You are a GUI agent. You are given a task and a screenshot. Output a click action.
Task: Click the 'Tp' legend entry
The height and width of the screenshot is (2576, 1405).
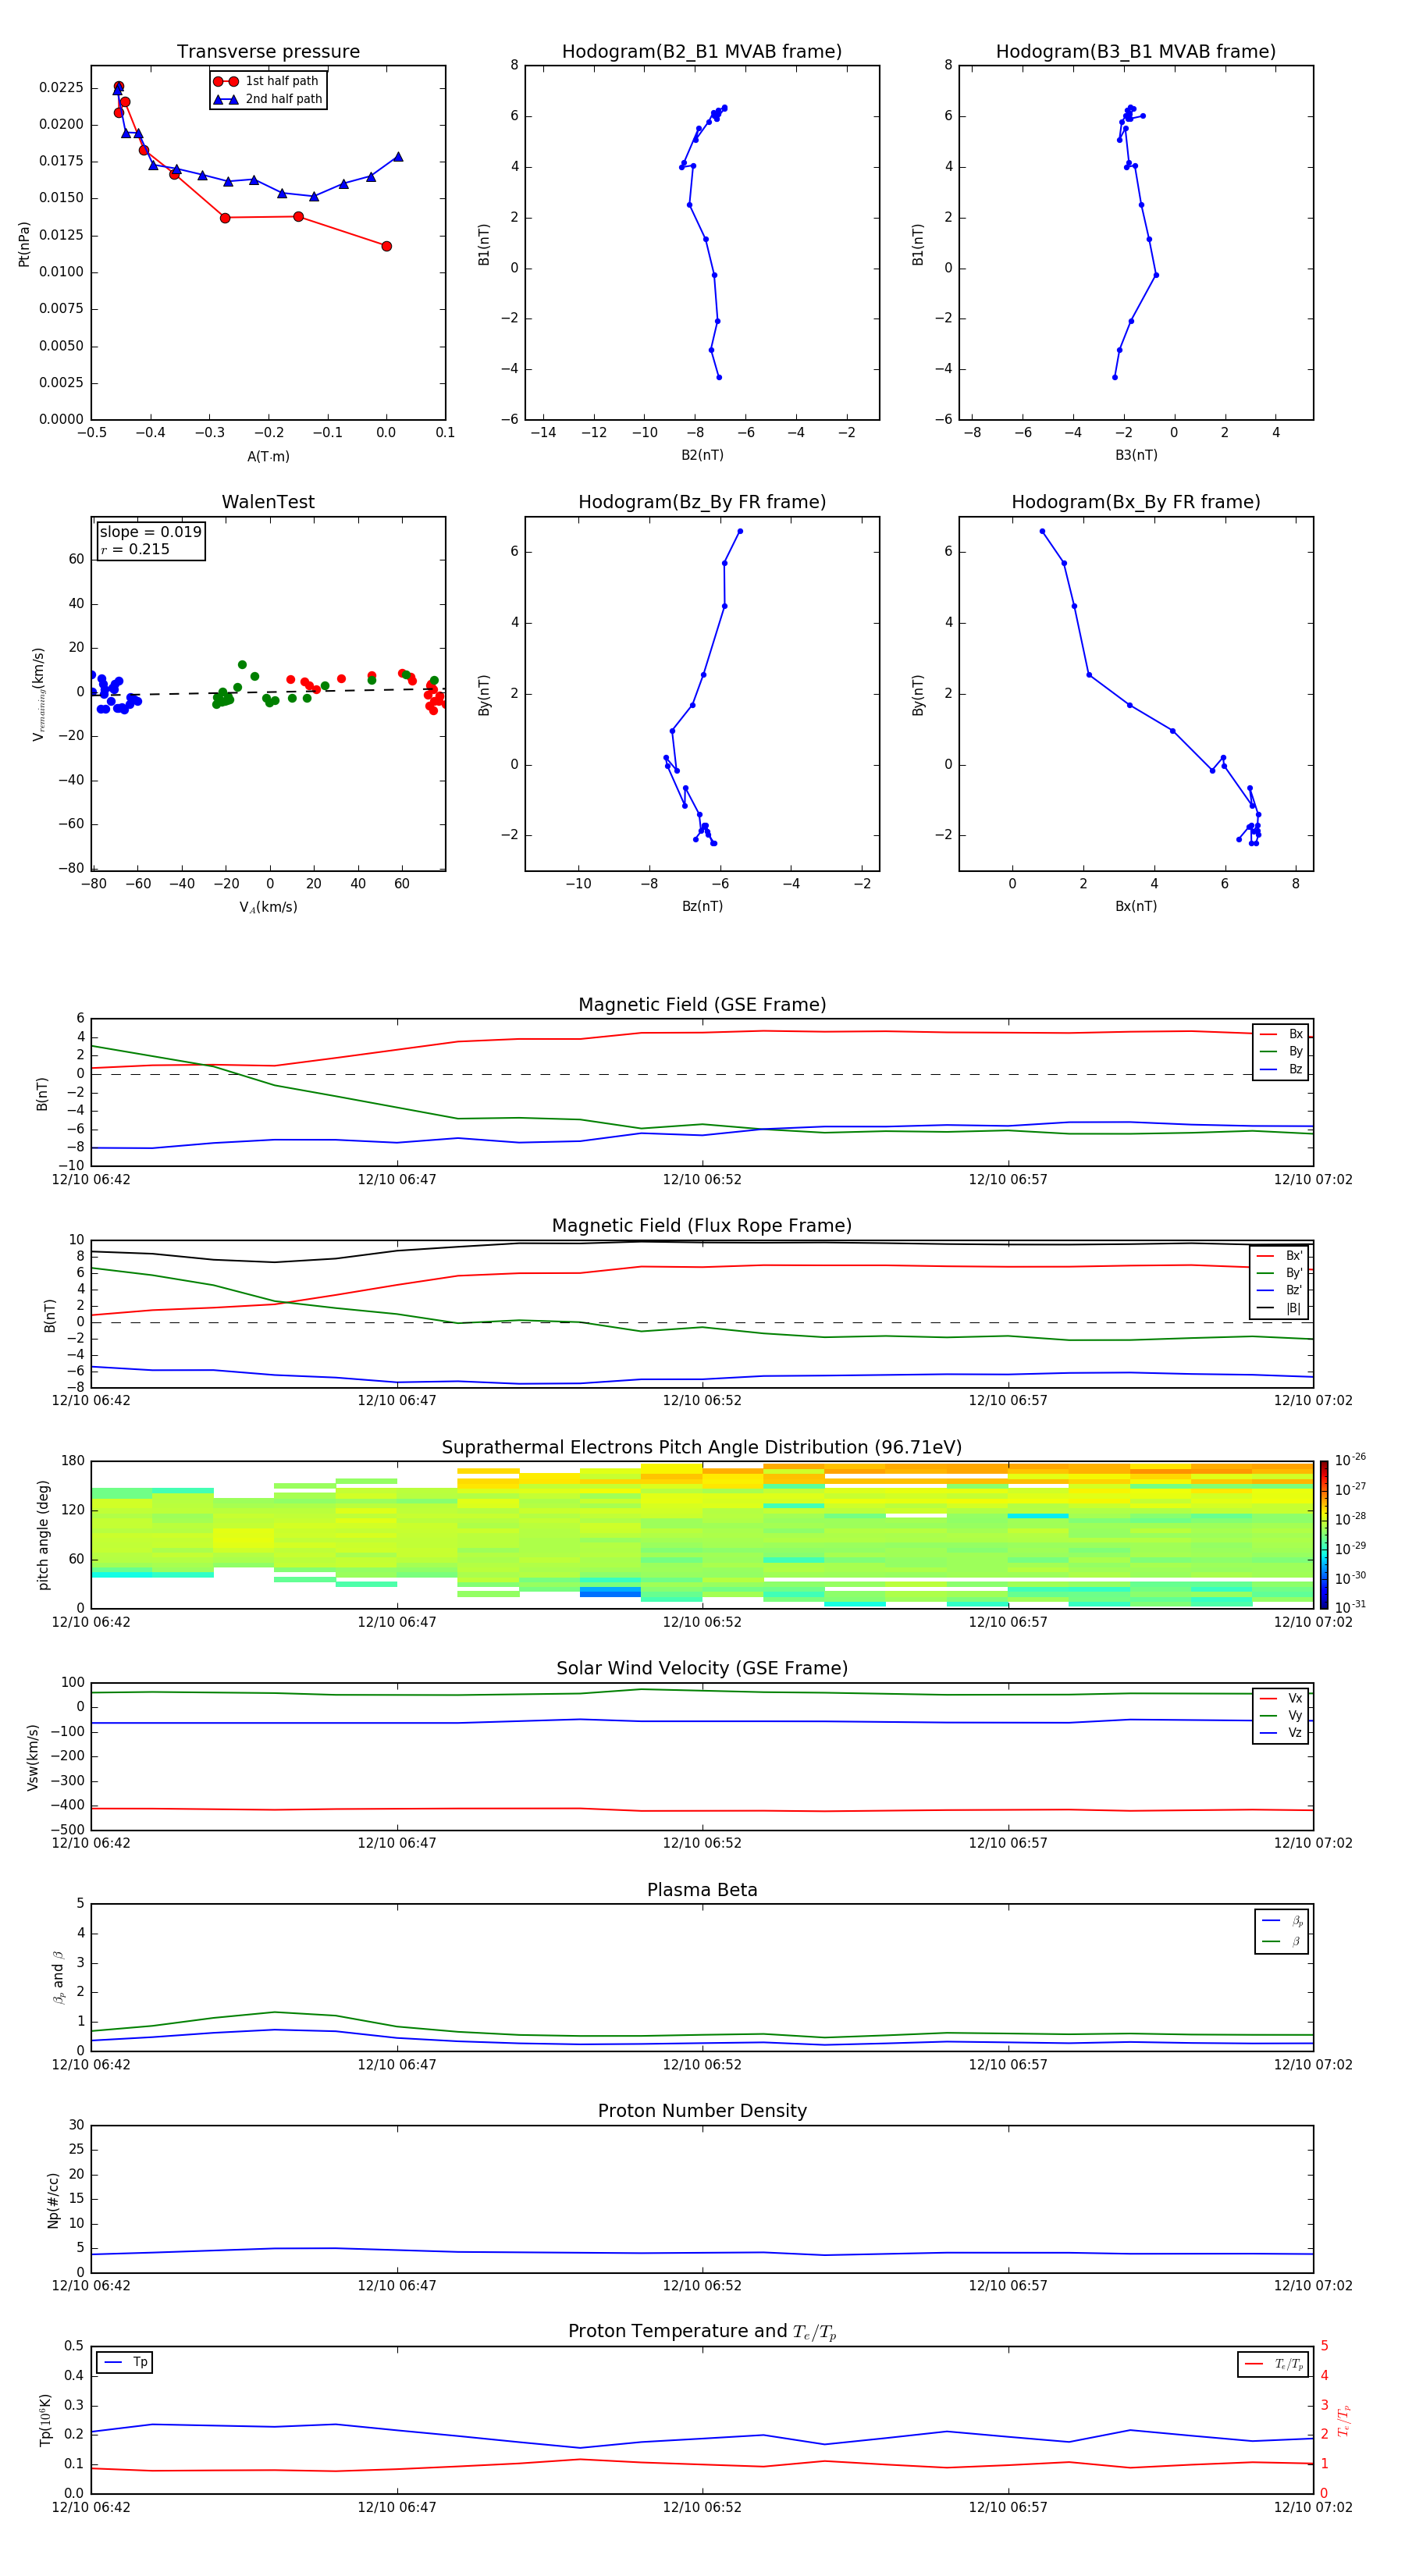tap(126, 2362)
